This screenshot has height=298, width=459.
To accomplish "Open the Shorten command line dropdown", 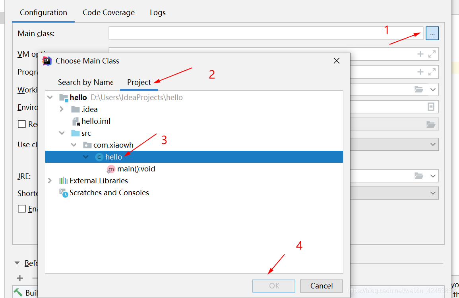I will (433, 193).
